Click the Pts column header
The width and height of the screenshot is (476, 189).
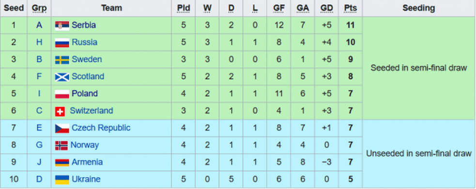click(x=350, y=8)
